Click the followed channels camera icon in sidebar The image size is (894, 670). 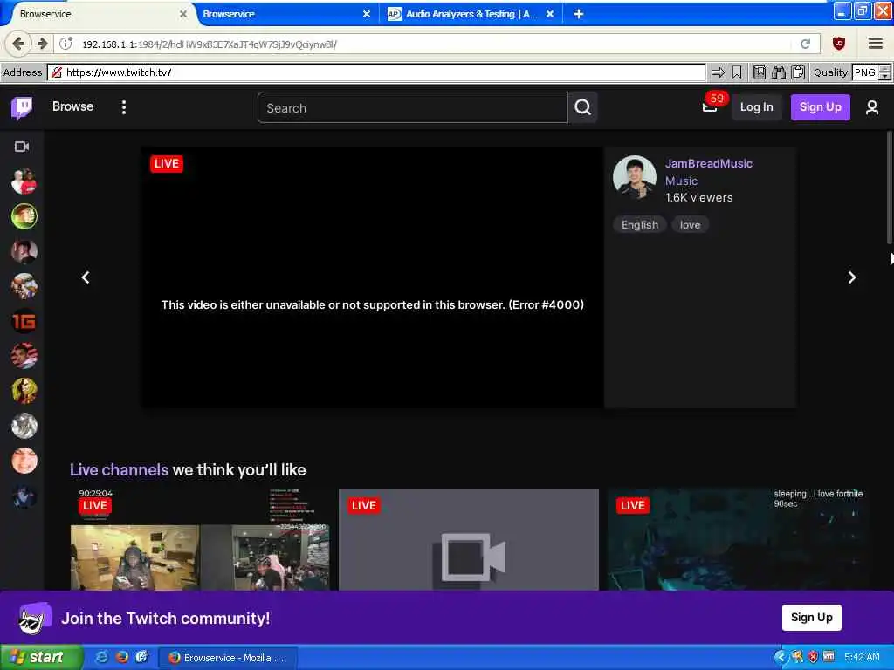[x=22, y=147]
